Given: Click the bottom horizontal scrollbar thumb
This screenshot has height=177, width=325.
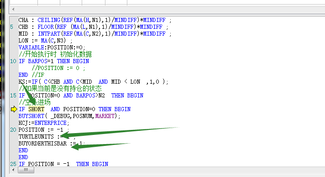Looking at the screenshot, I should tap(26, 170).
